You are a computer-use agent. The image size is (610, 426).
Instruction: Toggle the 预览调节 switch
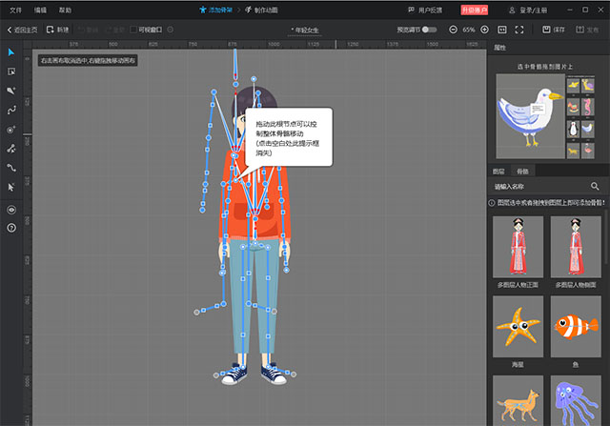pos(430,30)
